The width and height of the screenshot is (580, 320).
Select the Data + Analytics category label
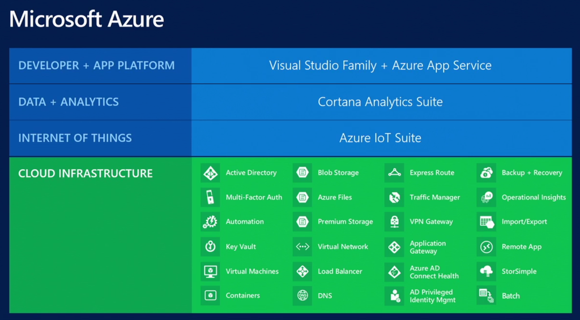(69, 102)
